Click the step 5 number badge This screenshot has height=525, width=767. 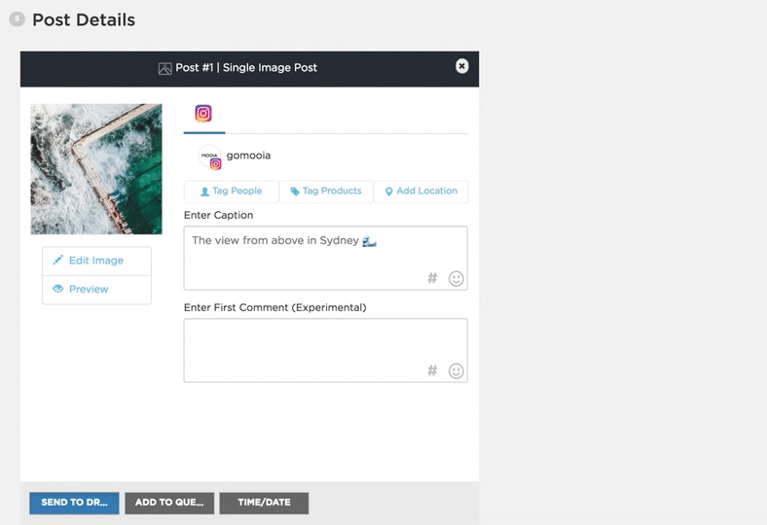pyautogui.click(x=17, y=18)
